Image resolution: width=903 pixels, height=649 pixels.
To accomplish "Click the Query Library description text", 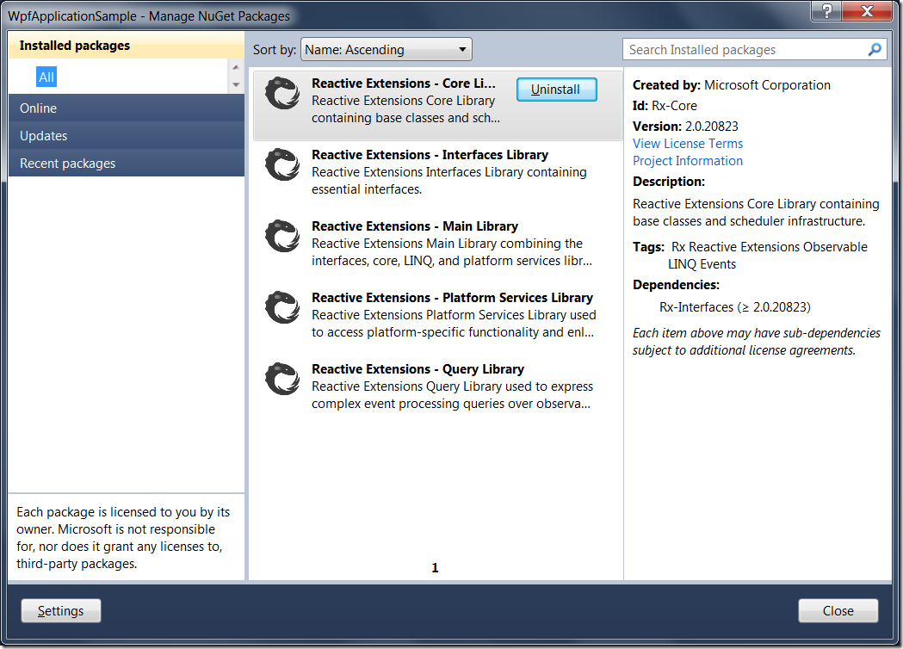I will coord(452,395).
